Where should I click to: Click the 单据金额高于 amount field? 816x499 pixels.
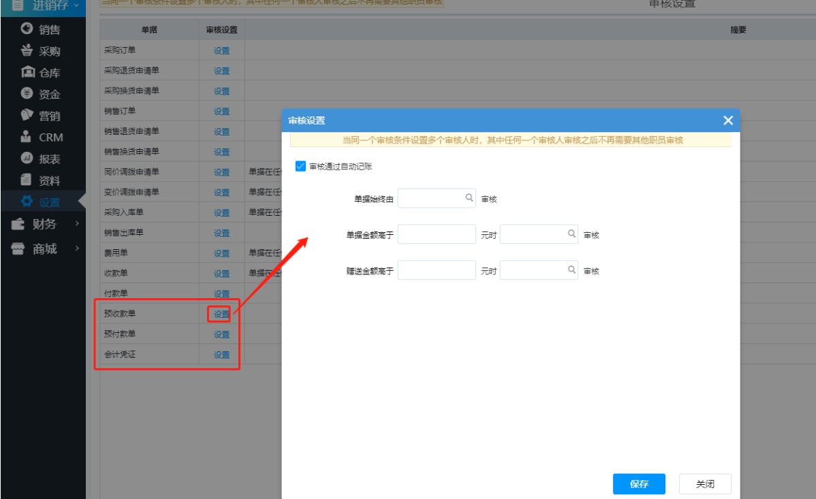click(x=437, y=234)
